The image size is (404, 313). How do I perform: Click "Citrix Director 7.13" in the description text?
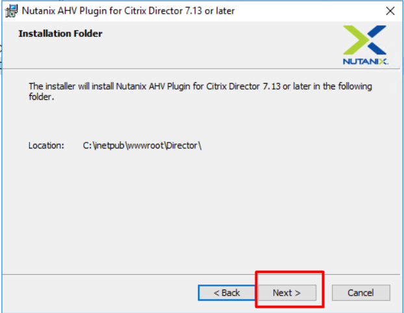(243, 86)
